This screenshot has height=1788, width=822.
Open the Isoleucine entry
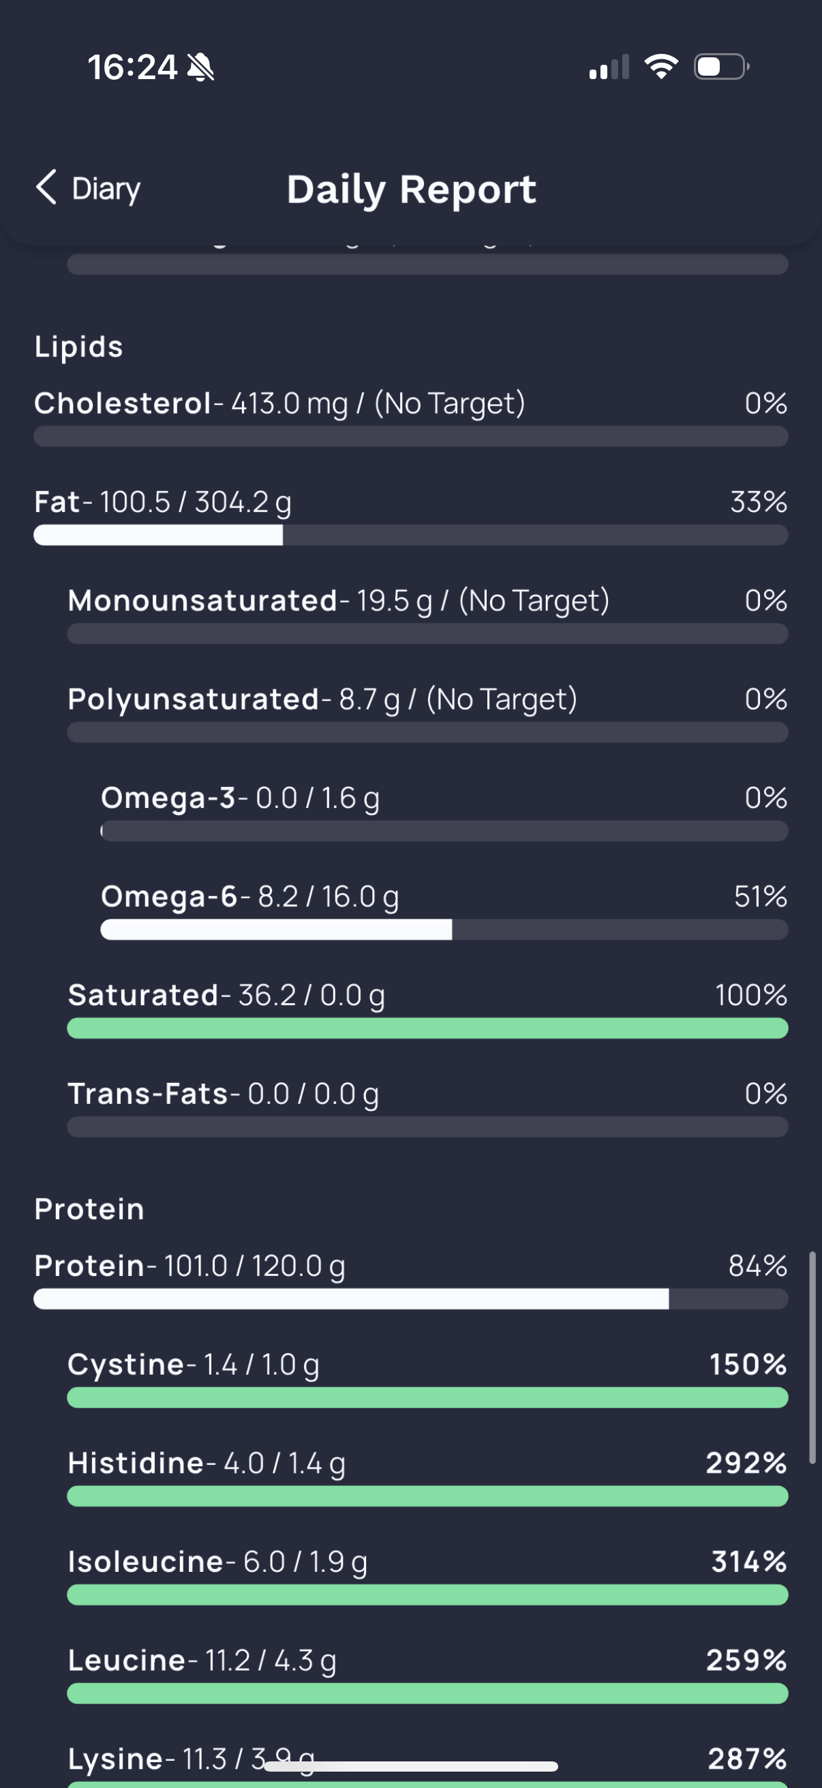click(x=427, y=1574)
